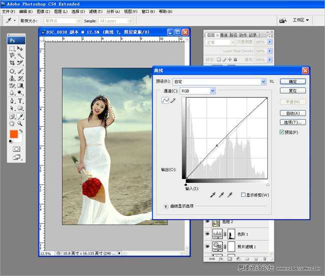The image size is (325, 276).
Task: Enable the 显示修剪(W) show clipping checkbox
Action: coord(243,195)
